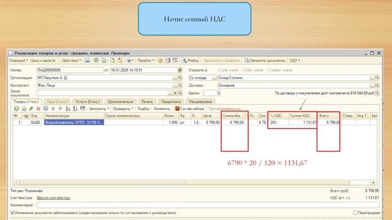Click the toolbar icon left of Перейти menu
Image resolution: width=392 pixels, height=220 pixels.
coord(130,61)
